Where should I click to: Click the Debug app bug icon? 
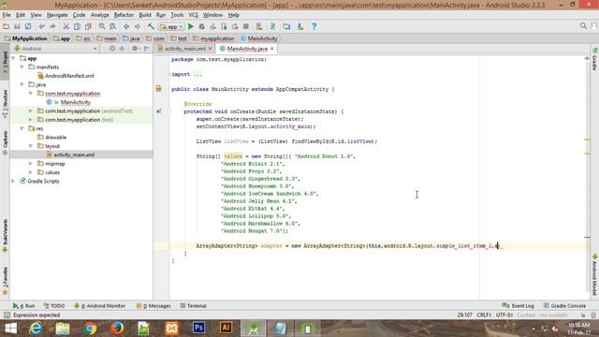click(202, 26)
